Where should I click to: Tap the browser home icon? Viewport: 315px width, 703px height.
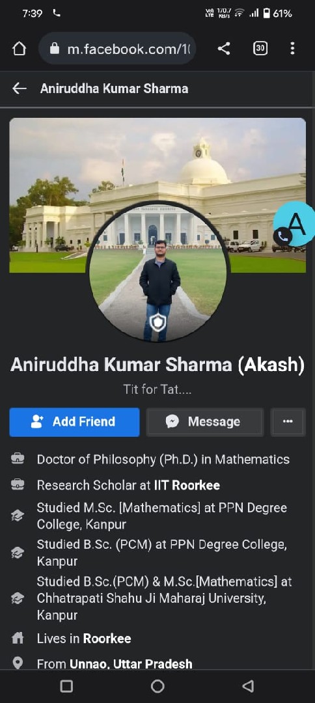coord(20,48)
